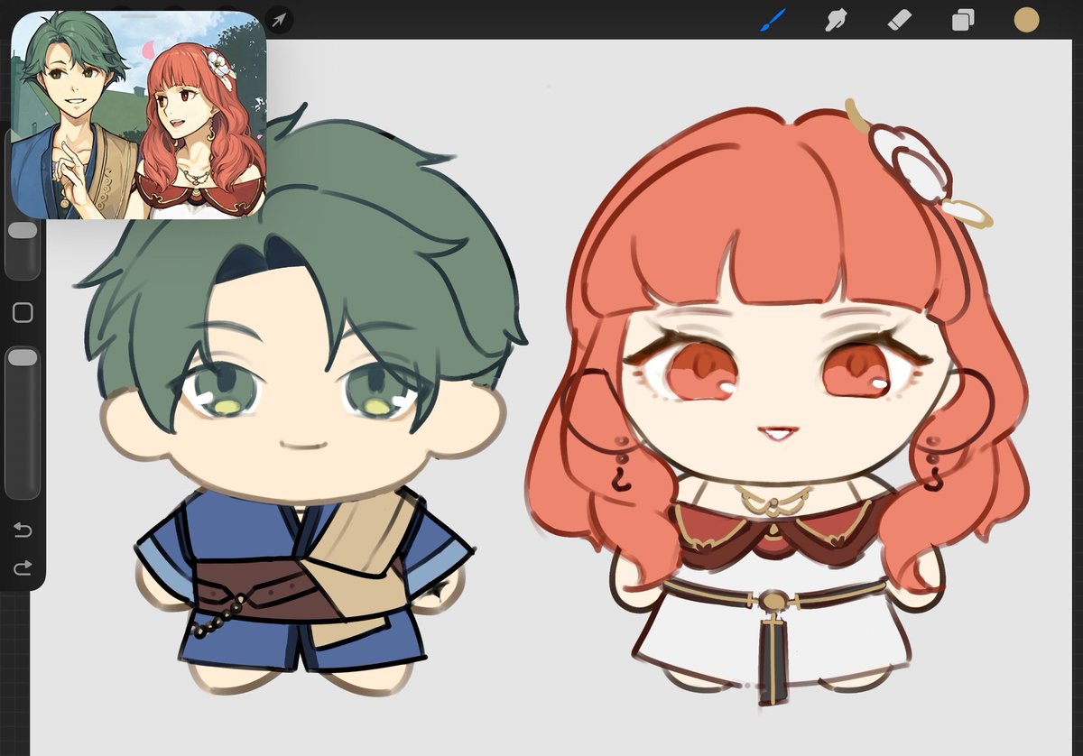1083x756 pixels.
Task: Select the Smudge tool
Action: point(837,19)
